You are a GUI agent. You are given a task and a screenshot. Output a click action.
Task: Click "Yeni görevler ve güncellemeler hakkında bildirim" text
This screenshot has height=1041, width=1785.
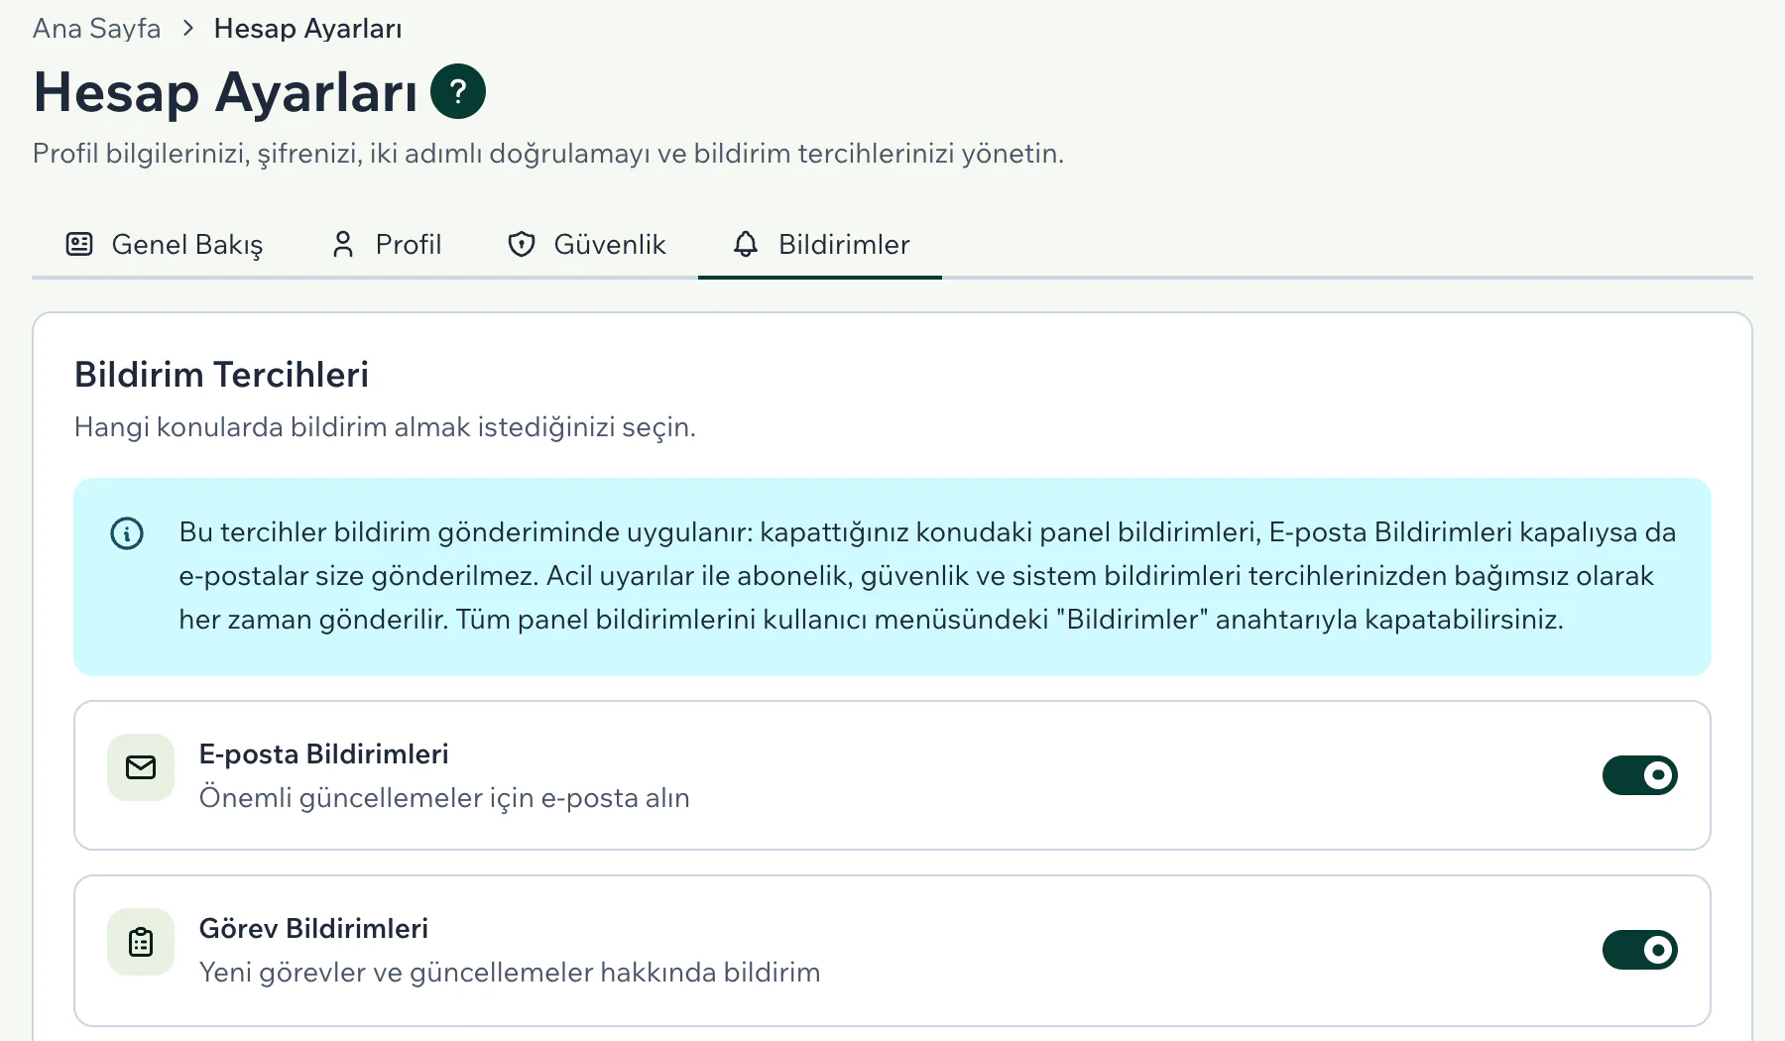(510, 973)
